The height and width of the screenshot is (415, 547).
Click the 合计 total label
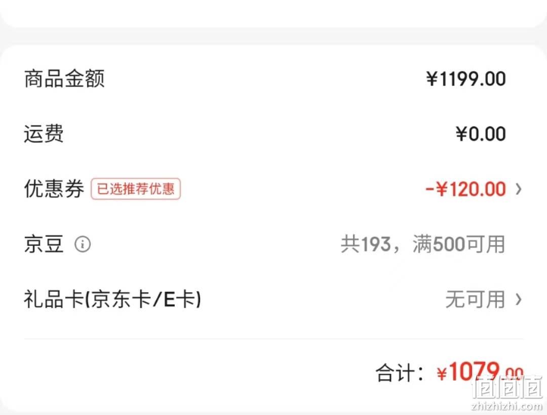pyautogui.click(x=400, y=373)
